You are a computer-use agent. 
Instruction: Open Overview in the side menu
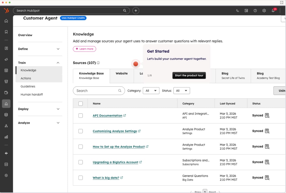(x=25, y=35)
